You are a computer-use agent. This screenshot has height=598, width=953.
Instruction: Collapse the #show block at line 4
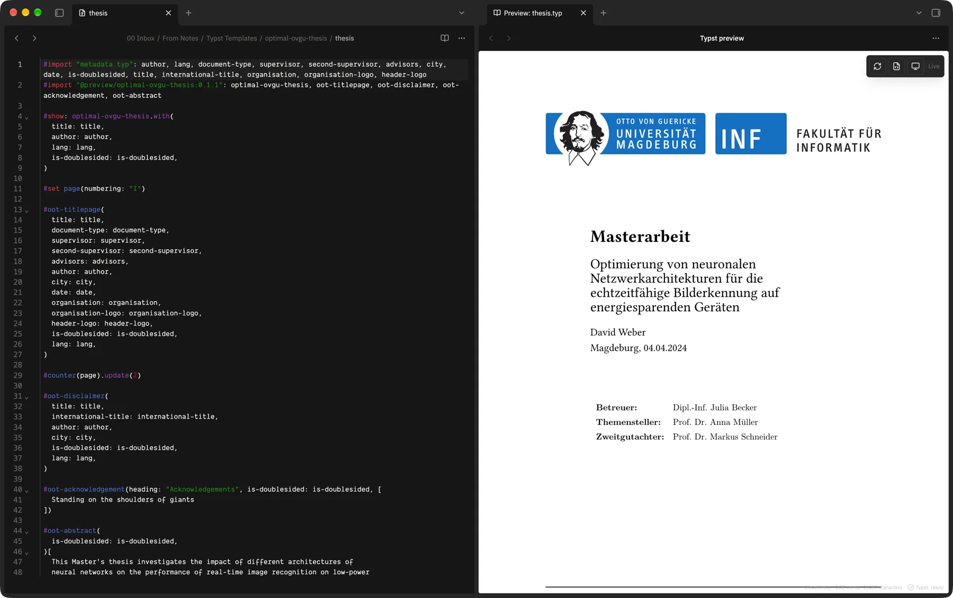(x=26, y=117)
